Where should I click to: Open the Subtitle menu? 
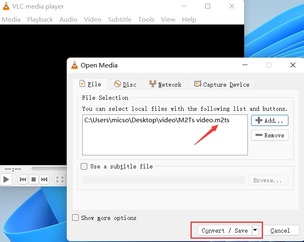(120, 20)
